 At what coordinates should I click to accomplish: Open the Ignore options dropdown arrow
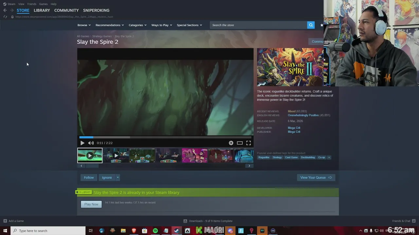point(118,178)
